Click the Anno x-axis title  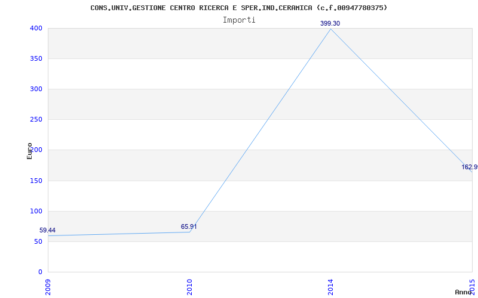(463, 292)
